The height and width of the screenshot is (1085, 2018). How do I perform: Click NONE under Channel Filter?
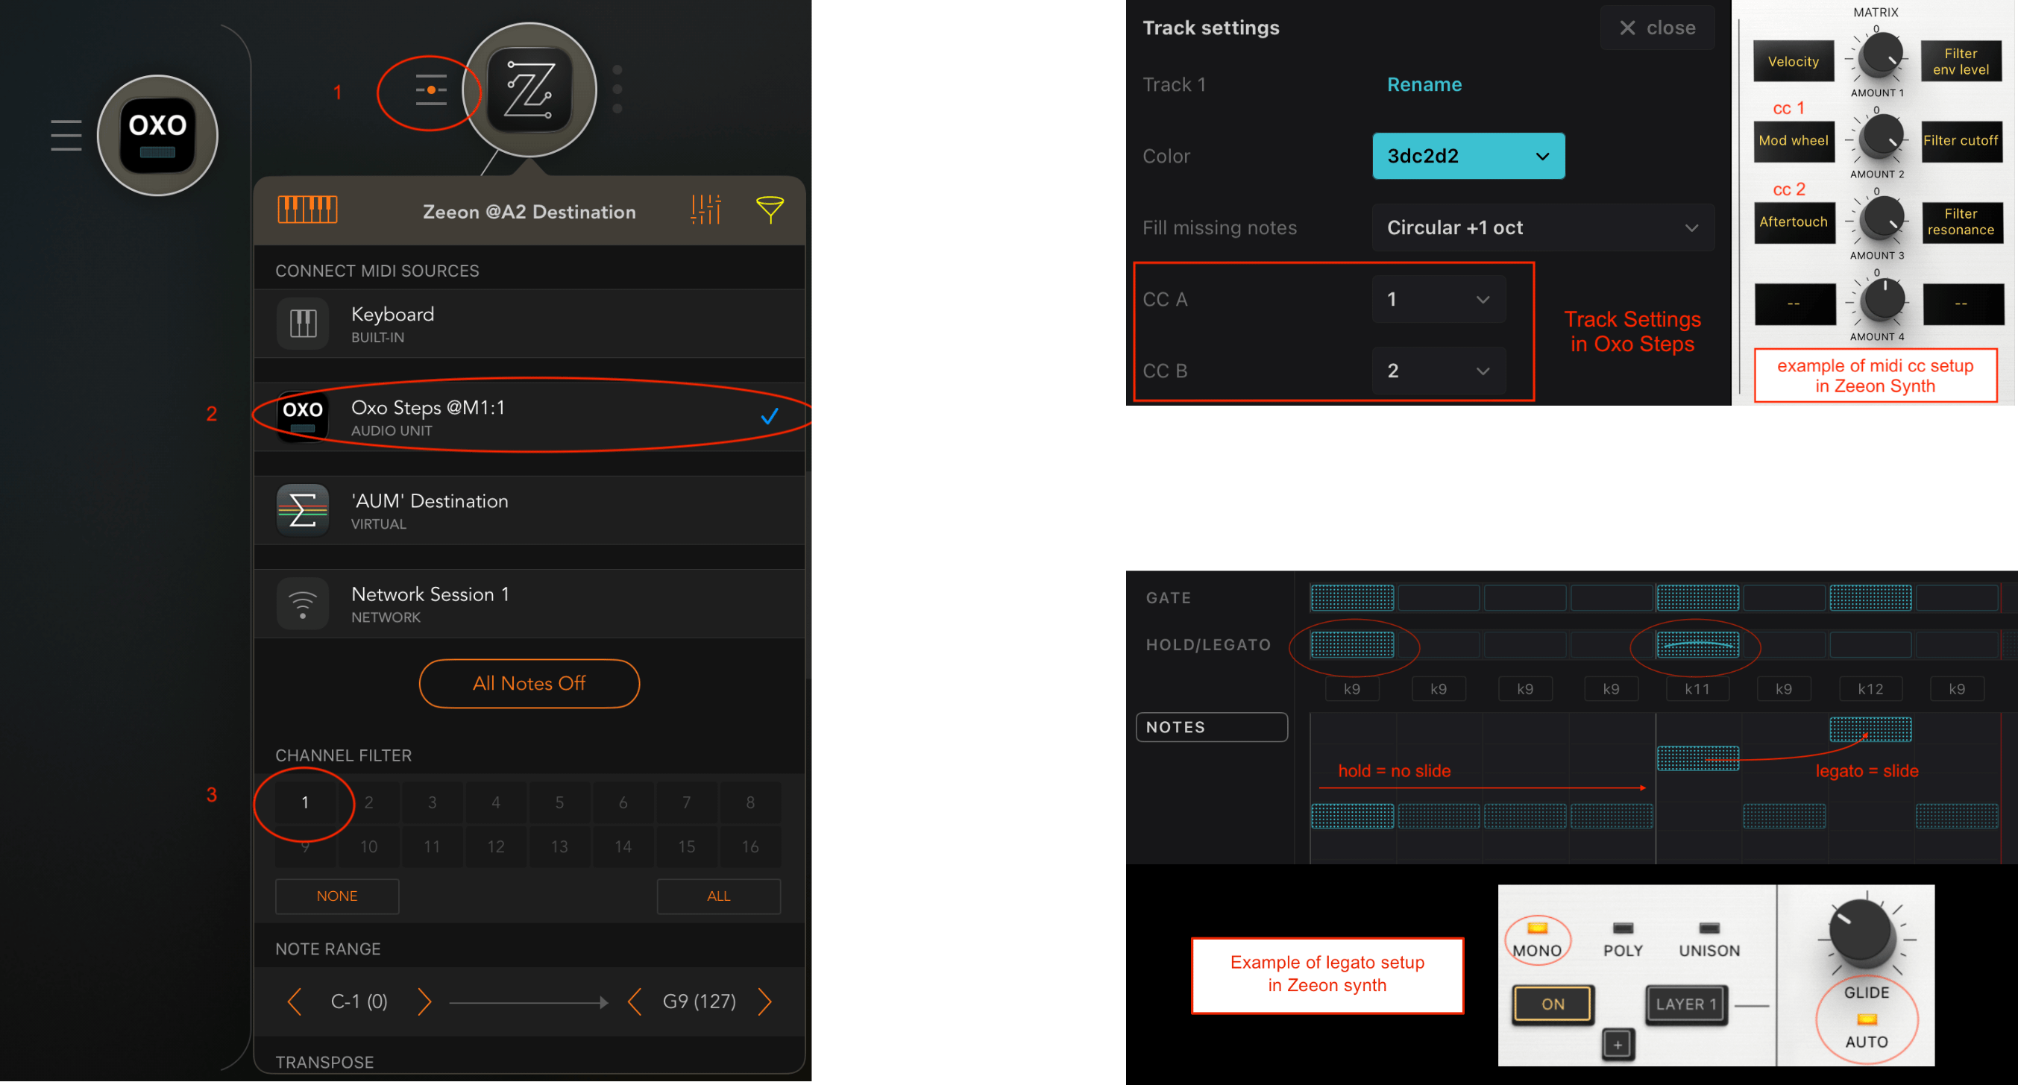tap(337, 896)
